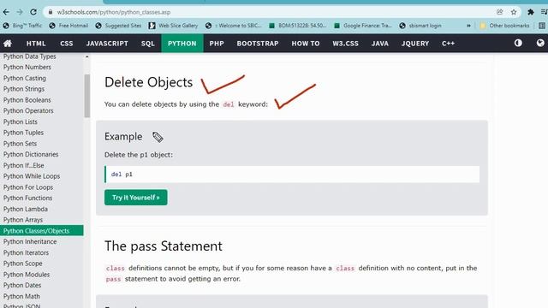
Task: Toggle dark mode contrast icon
Action: (x=518, y=43)
